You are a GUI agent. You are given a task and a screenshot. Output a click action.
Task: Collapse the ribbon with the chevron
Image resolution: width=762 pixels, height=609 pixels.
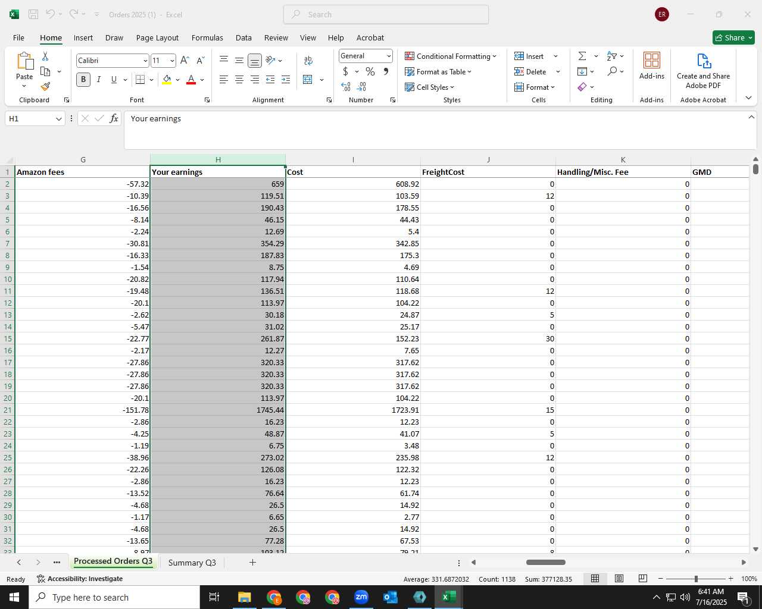748,98
